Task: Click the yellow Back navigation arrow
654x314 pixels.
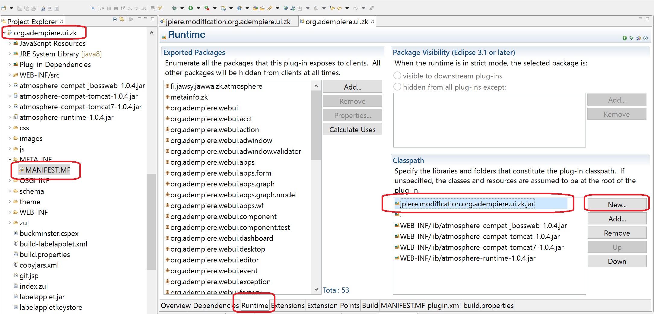Action: (339, 8)
